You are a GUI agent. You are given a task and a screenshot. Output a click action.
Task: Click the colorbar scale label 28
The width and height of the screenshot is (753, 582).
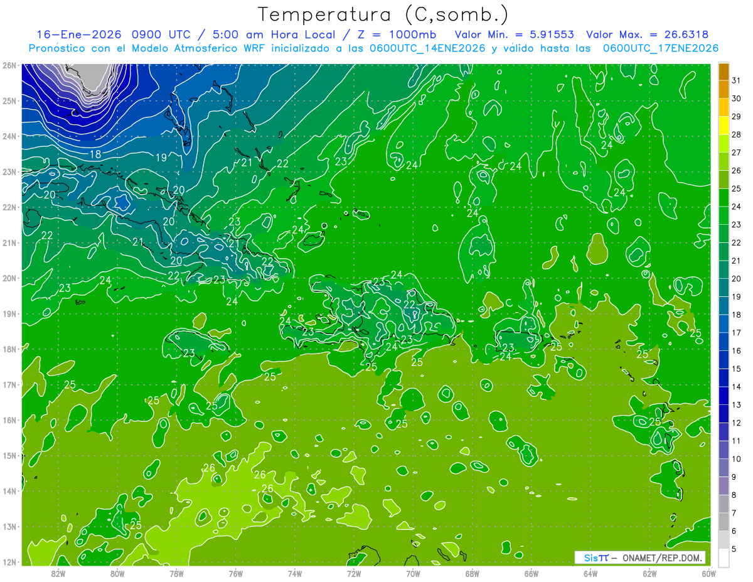click(x=737, y=134)
